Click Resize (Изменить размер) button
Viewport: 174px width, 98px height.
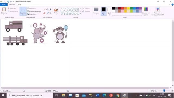coord(34,11)
